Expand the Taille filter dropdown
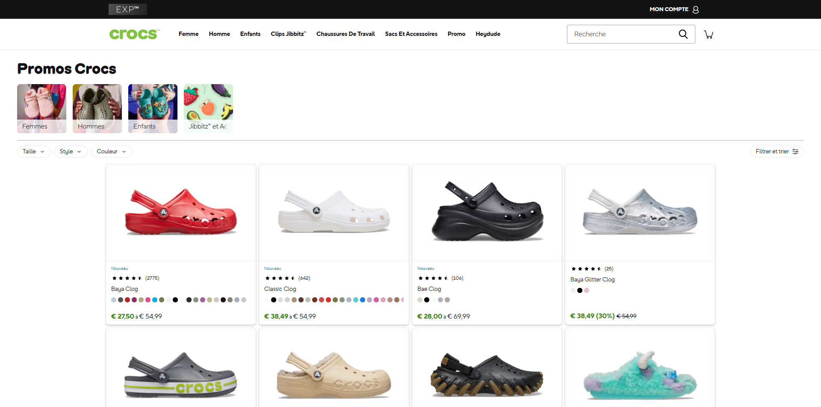 [34, 152]
